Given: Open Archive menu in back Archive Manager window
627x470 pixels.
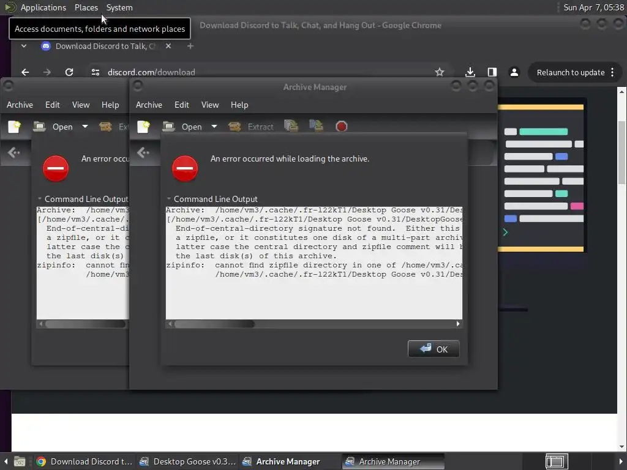Looking at the screenshot, I should [20, 105].
